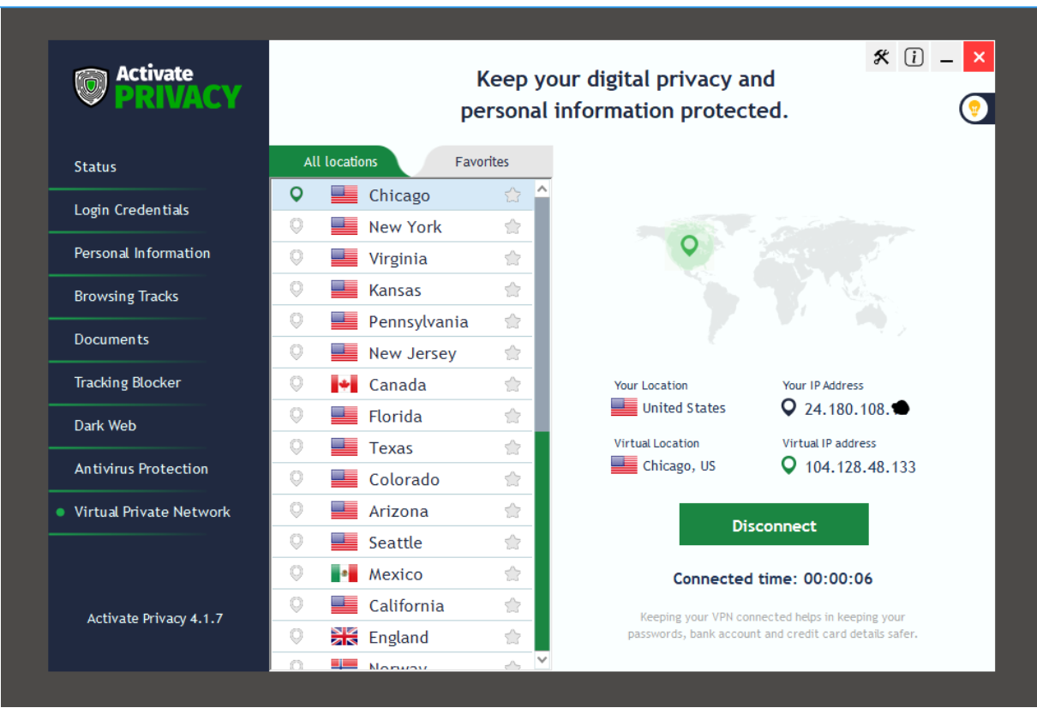
Task: Star the New Jersey location
Action: point(513,353)
